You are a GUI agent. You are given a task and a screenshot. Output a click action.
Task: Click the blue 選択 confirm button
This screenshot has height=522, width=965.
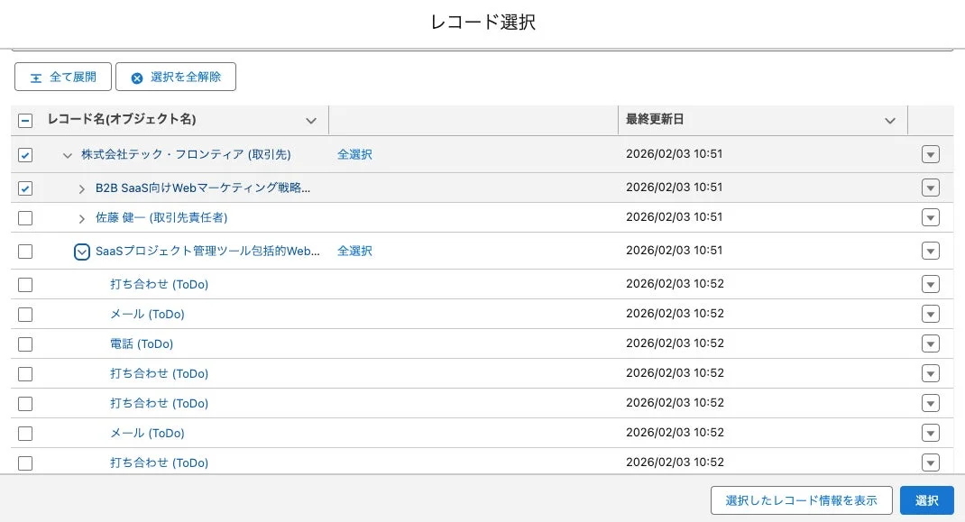tap(927, 500)
